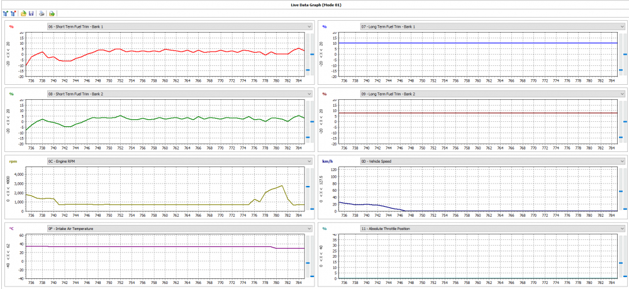Click the 0 < X < 40 range label
Screen dimensions: 629x289
click(x=321, y=257)
